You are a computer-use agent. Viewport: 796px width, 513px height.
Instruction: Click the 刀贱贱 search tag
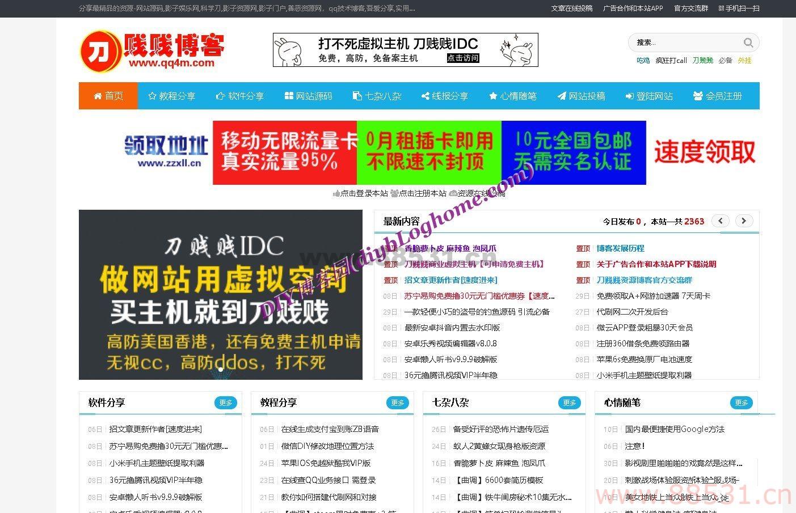click(x=702, y=60)
